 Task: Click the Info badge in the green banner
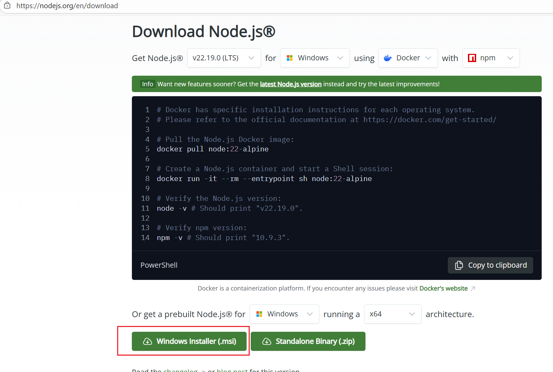[x=148, y=84]
